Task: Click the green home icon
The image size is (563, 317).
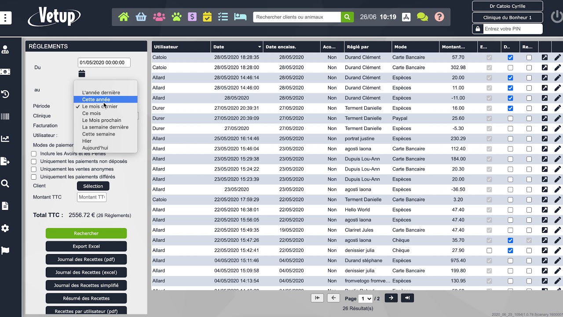Action: (x=124, y=17)
